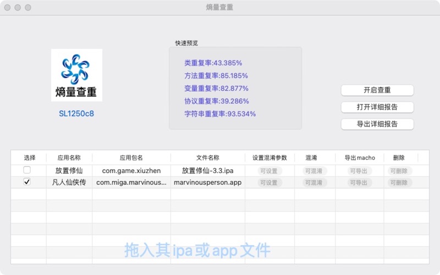
Task: Select the com.game.xiuzhen package cell
Action: [131, 170]
